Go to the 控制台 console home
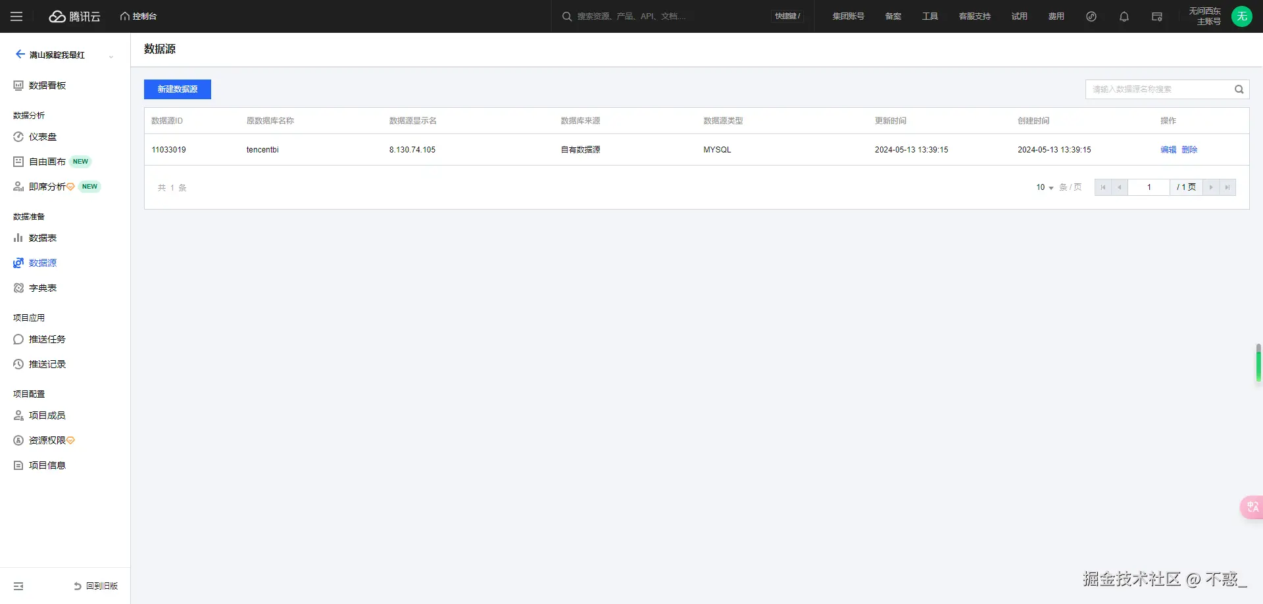1263x604 pixels. click(x=138, y=16)
